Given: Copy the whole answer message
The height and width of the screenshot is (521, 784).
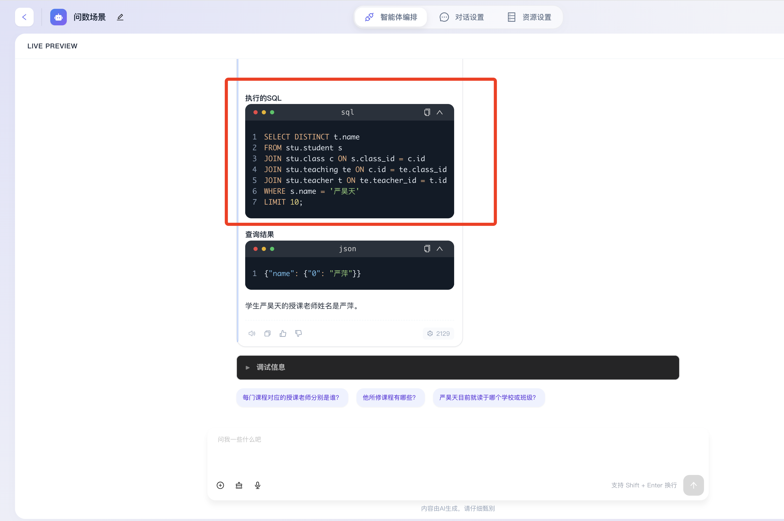Looking at the screenshot, I should point(267,333).
